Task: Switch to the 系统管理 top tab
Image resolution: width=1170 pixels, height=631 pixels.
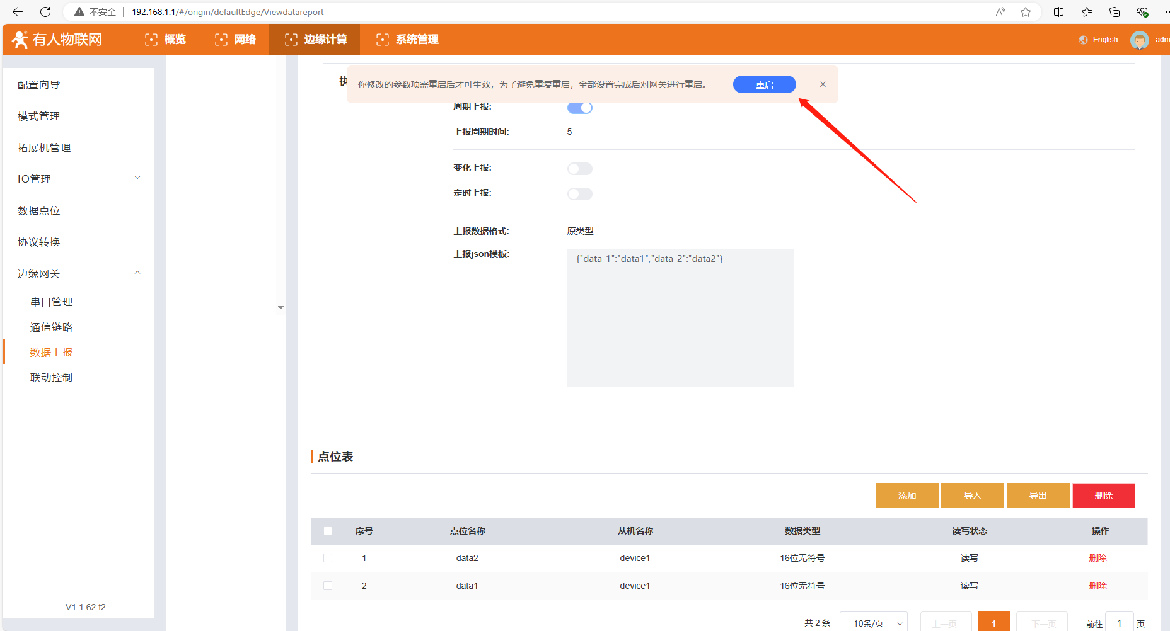Action: (407, 40)
